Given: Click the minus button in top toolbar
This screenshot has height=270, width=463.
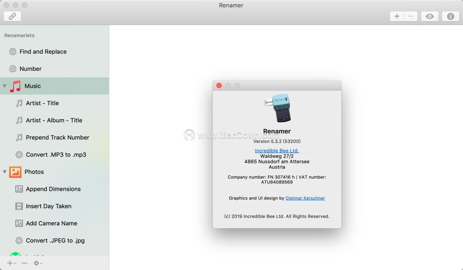Looking at the screenshot, I should (x=410, y=16).
